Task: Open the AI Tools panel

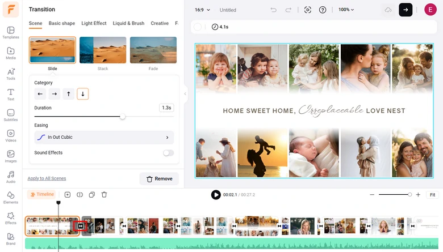Action: coord(11,74)
